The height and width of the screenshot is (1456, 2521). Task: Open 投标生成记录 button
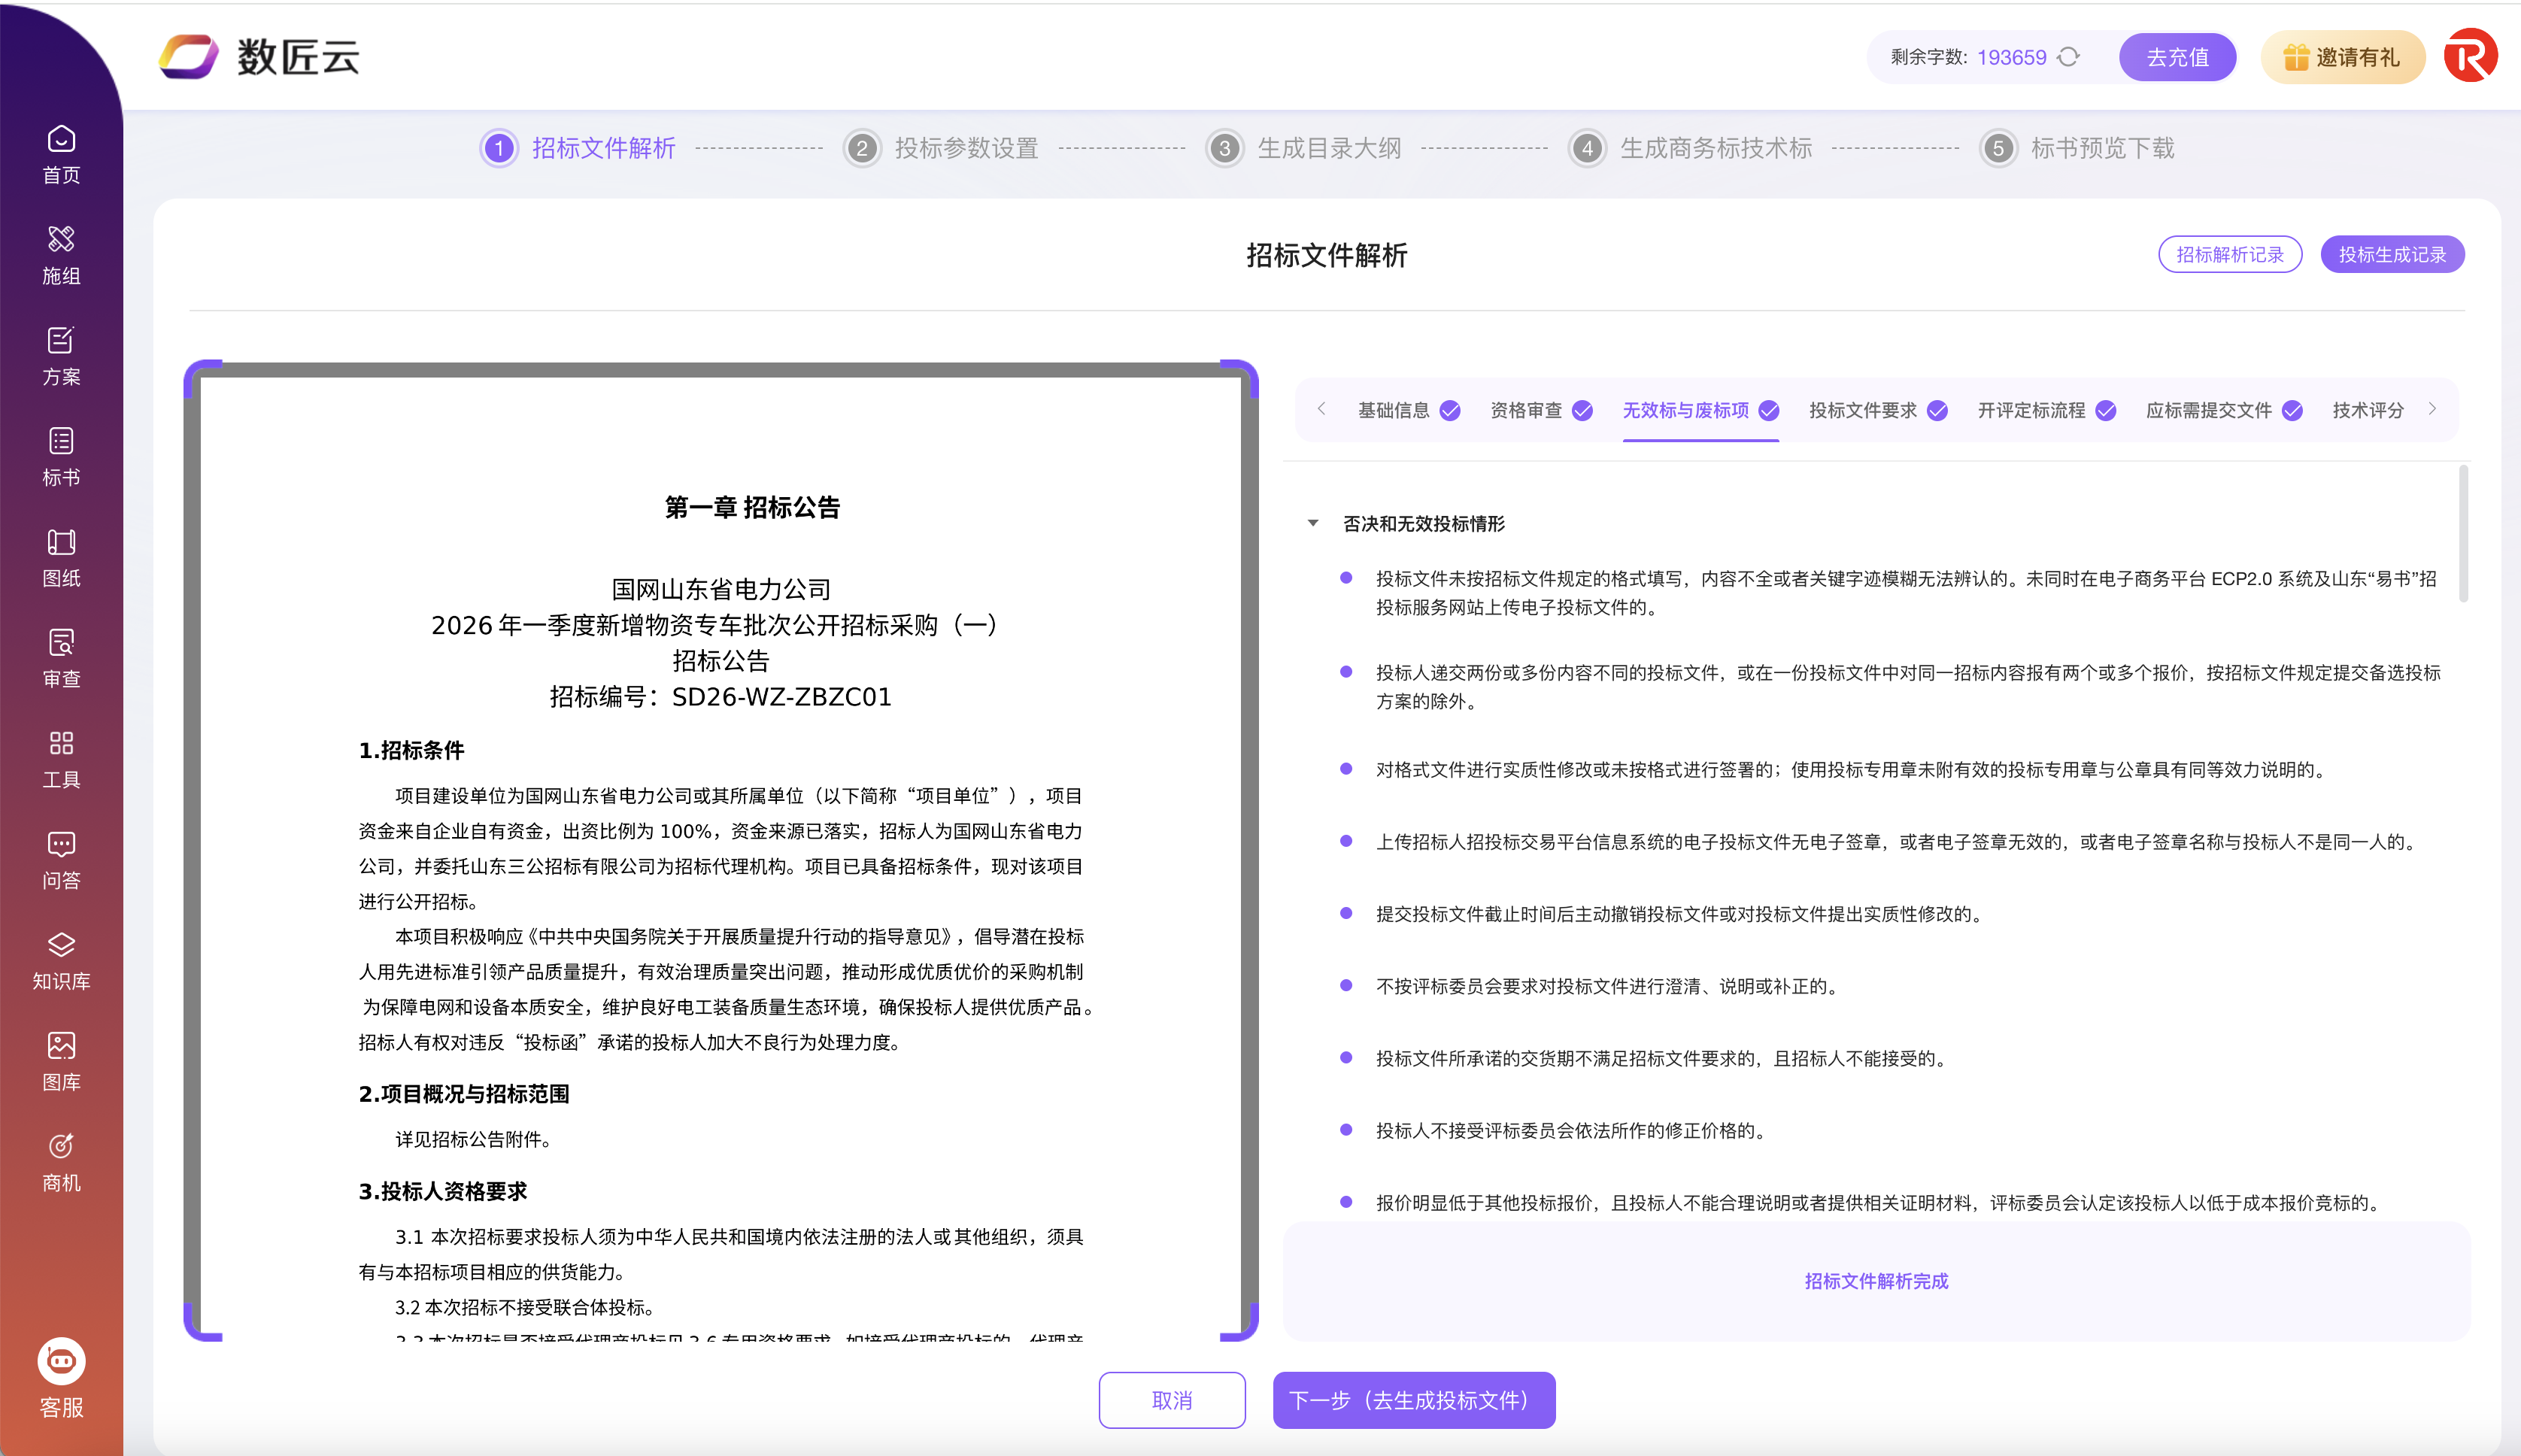tap(2392, 255)
